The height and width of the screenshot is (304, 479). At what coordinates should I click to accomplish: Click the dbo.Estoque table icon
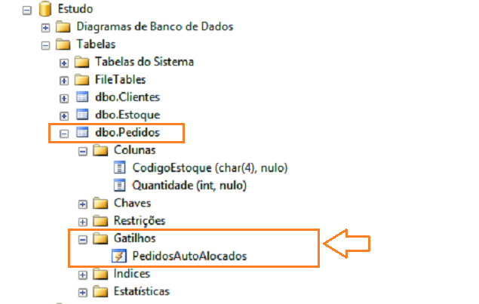(82, 115)
